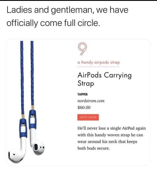Click the right blue woven strap cord
Viewport: 157px width, 169px height.
[x=32, y=73]
